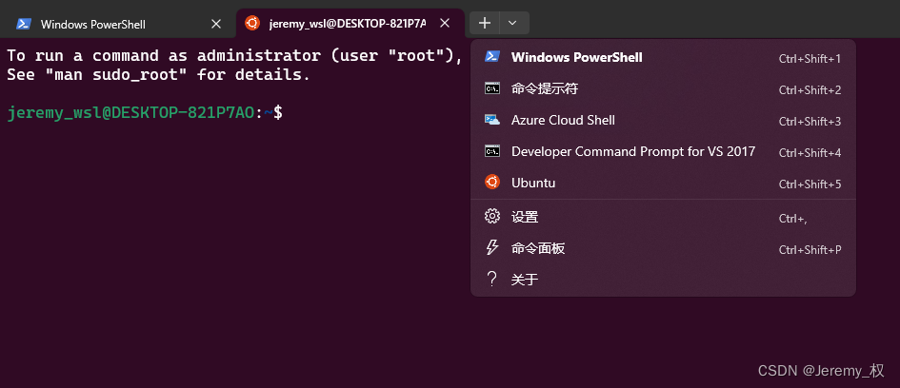Image resolution: width=900 pixels, height=388 pixels.
Task: Open 命令提示符 from the profile menu
Action: tap(663, 88)
